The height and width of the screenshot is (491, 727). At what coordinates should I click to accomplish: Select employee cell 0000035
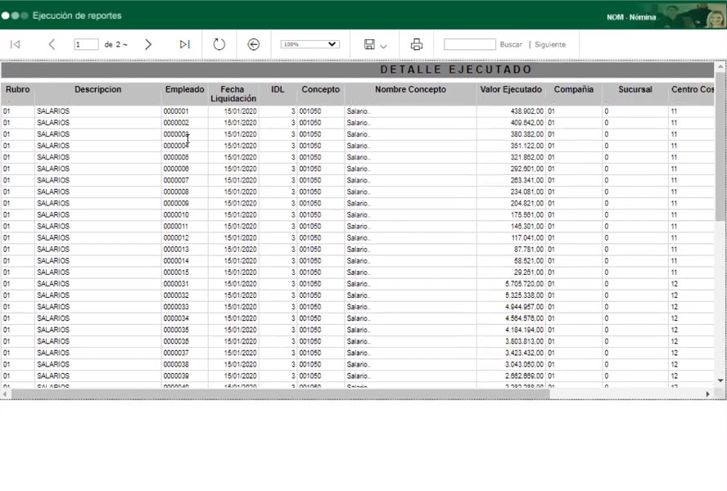176,330
